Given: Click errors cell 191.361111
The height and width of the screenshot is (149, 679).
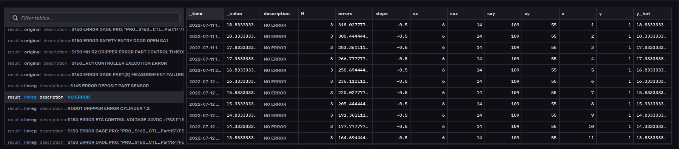Looking at the screenshot, I should click(354, 116).
